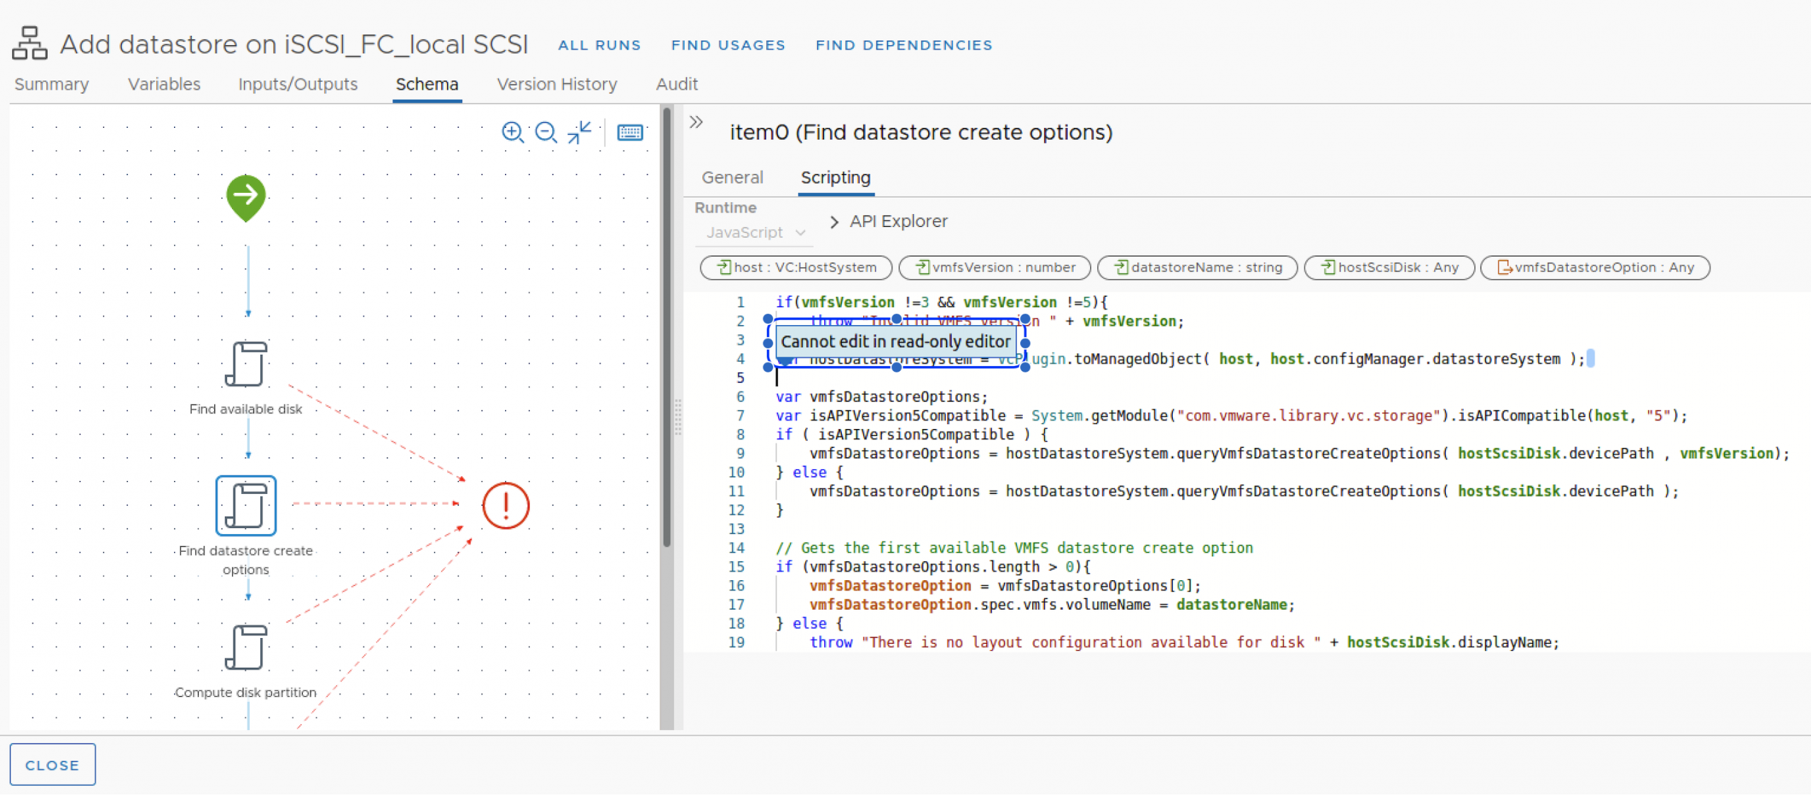This screenshot has height=795, width=1811.
Task: Switch to the Variables tab
Action: pyautogui.click(x=164, y=84)
